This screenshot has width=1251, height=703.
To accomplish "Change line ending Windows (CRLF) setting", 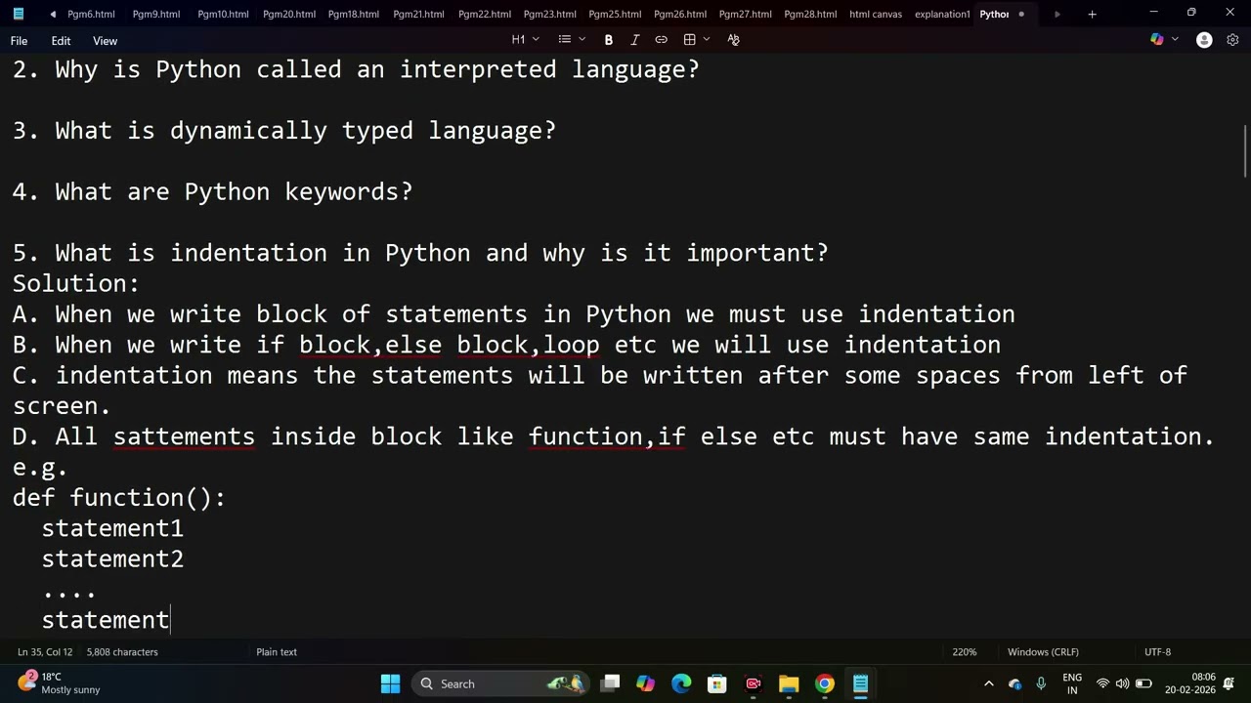I will pos(1043,652).
